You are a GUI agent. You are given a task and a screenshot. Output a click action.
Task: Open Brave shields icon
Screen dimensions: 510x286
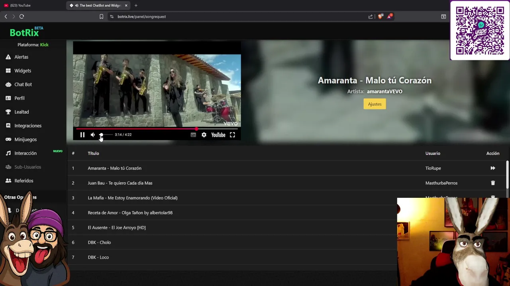click(380, 16)
